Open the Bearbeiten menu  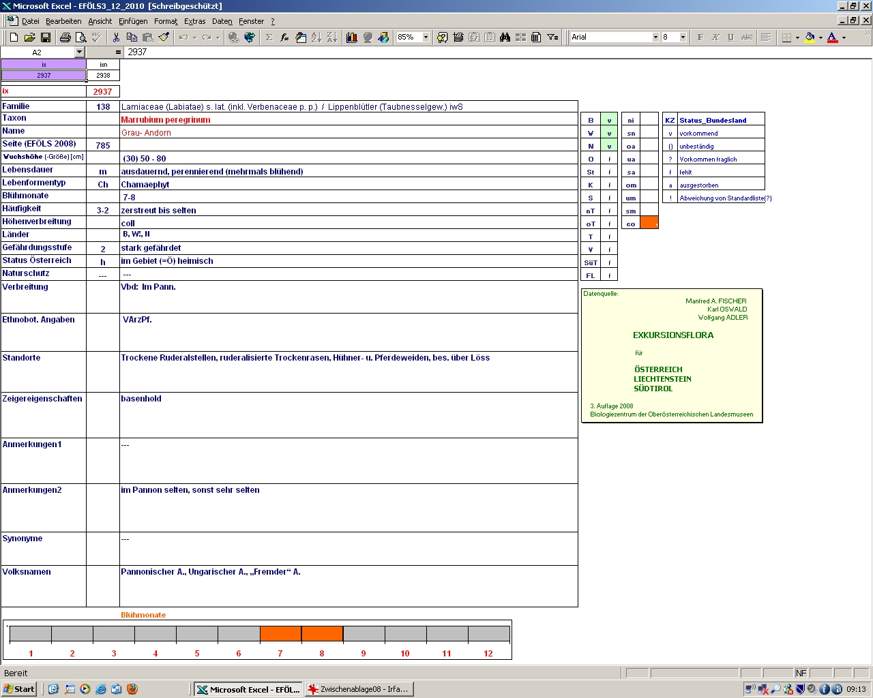[63, 22]
